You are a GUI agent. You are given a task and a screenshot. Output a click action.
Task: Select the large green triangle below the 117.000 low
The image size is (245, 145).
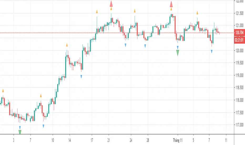tap(20, 132)
